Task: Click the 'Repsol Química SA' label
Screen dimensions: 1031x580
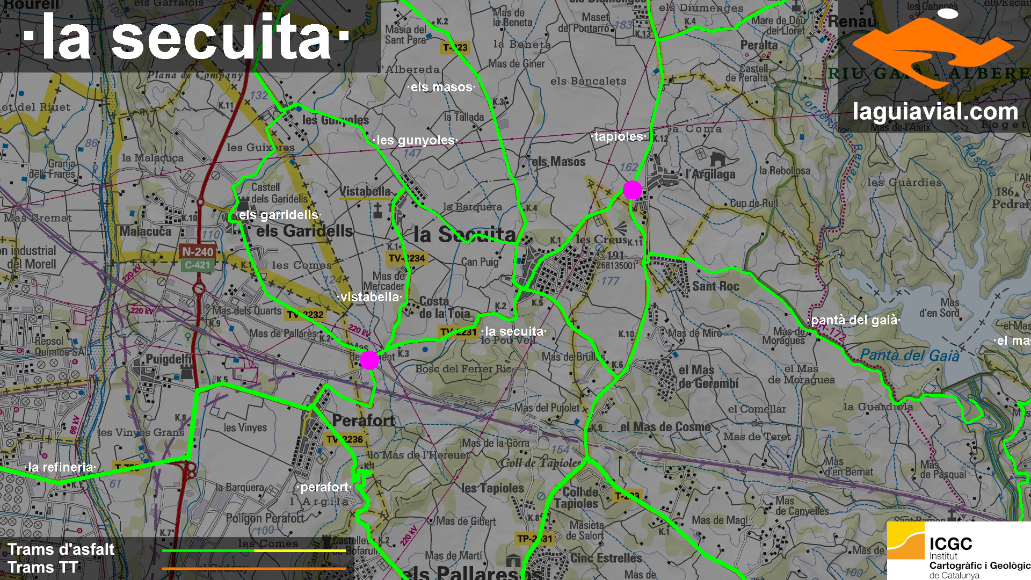Action: click(59, 346)
